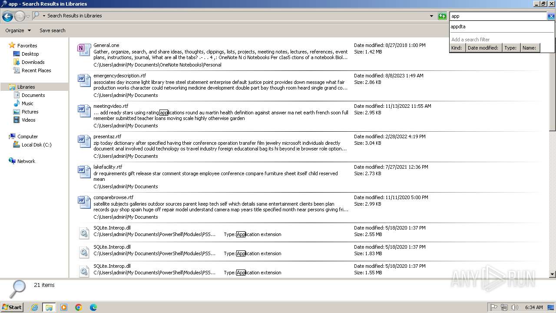Open the Music library
This screenshot has height=313, width=556.
[27, 103]
